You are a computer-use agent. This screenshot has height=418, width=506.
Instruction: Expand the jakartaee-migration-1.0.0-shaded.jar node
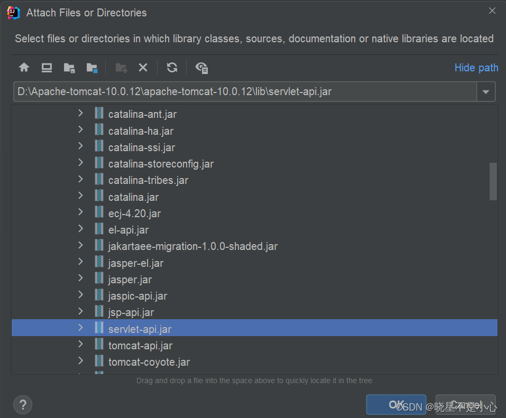click(x=80, y=246)
